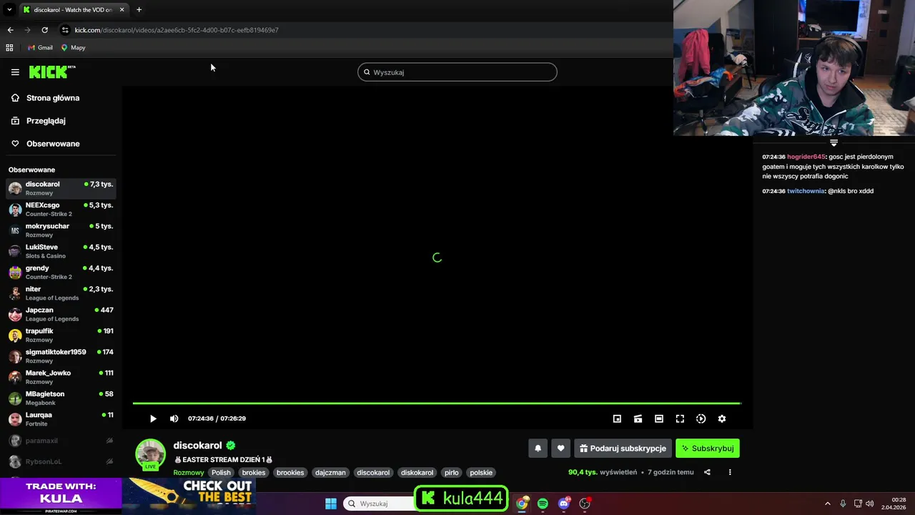The height and width of the screenshot is (515, 915).
Task: Open trapulfik channel in sidebar
Action: tap(61, 335)
